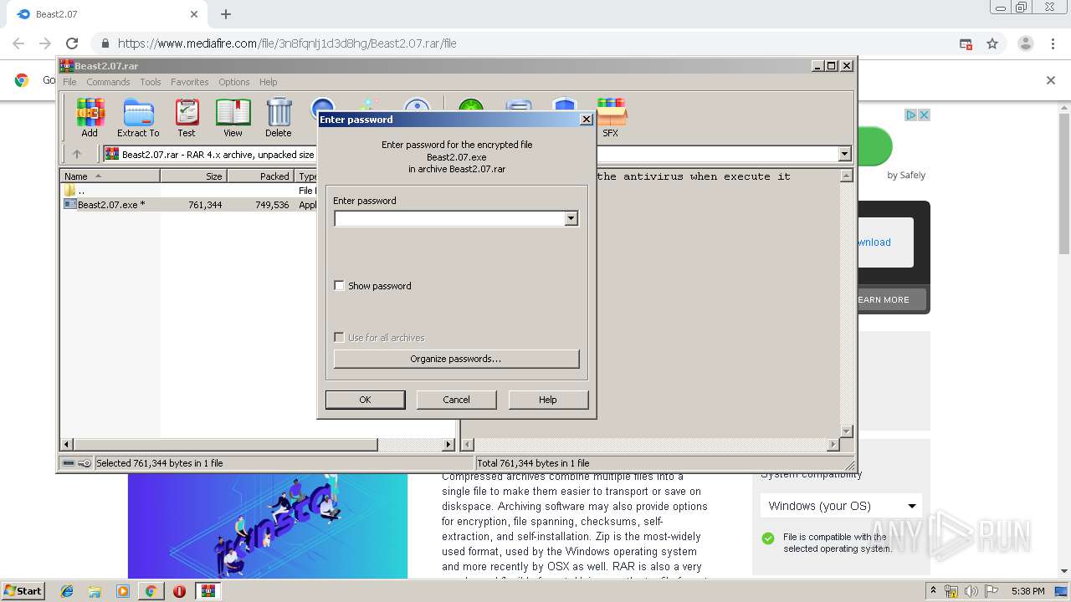Close the Enter password dialog
Image resolution: width=1071 pixels, height=602 pixels.
pos(587,120)
